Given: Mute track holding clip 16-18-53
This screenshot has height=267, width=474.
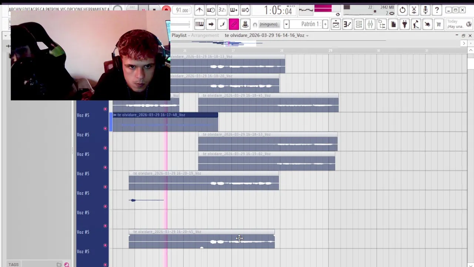Looking at the screenshot, I should pyautogui.click(x=105, y=148).
